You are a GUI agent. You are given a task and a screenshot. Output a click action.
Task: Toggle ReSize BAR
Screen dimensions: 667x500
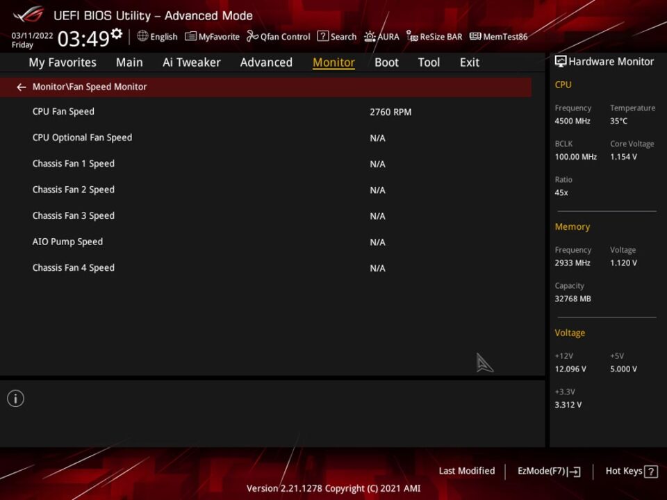coord(434,37)
